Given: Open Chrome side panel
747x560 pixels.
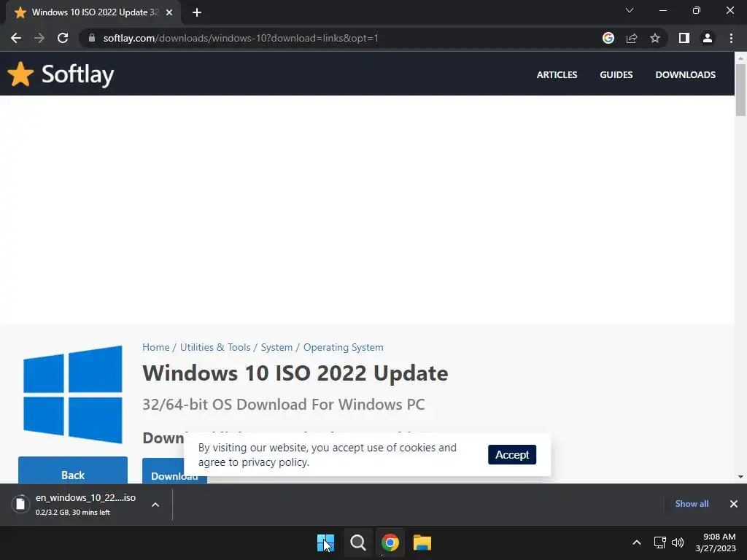Looking at the screenshot, I should (684, 38).
